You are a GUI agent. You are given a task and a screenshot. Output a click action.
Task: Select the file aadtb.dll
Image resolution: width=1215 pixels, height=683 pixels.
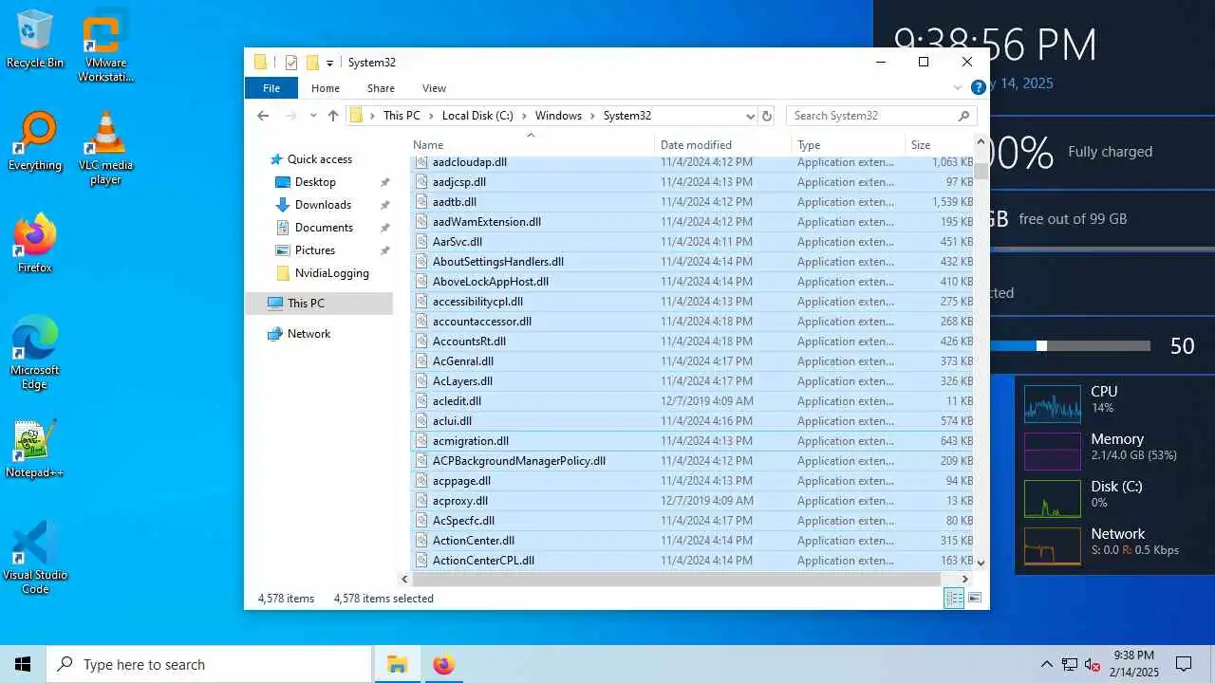pyautogui.click(x=692, y=202)
